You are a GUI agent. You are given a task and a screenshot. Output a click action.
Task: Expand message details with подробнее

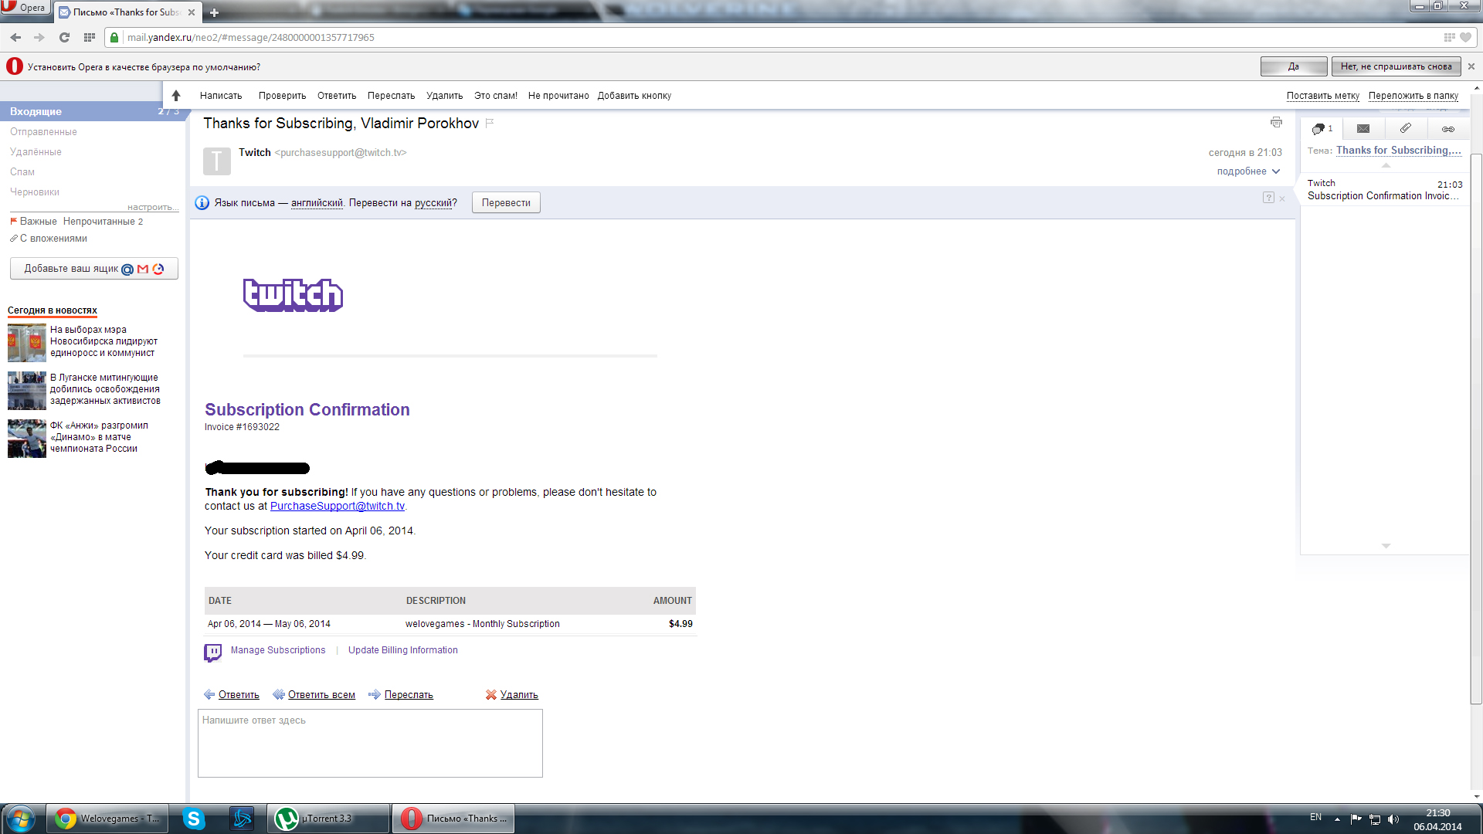(1248, 171)
